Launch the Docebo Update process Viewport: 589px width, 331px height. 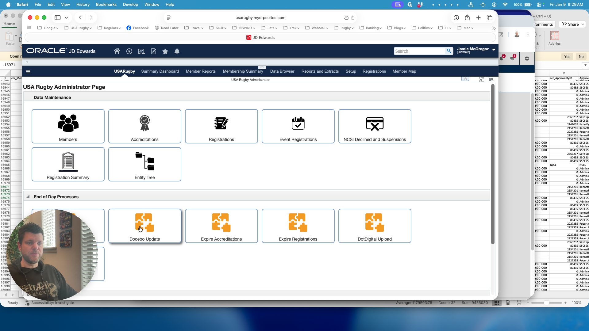coord(144,226)
